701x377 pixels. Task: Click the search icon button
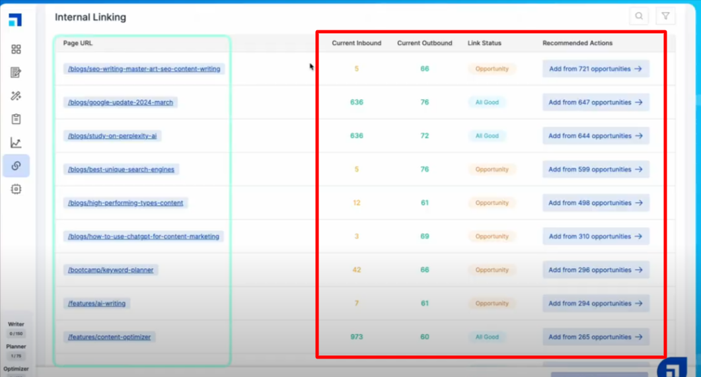639,17
